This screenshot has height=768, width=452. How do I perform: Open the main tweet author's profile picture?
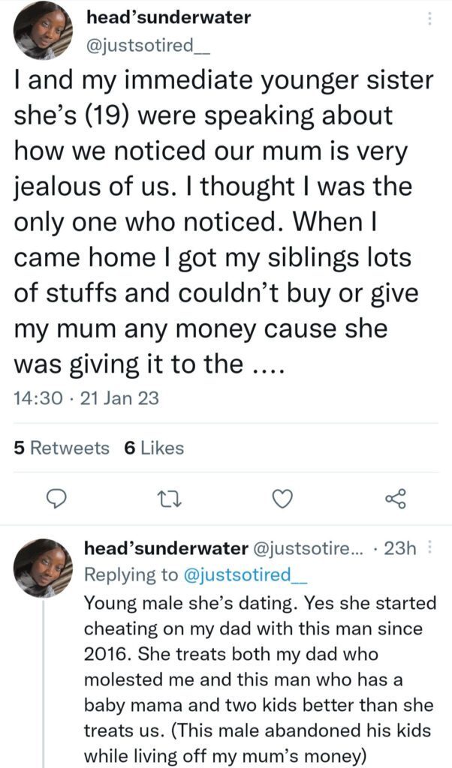[44, 31]
